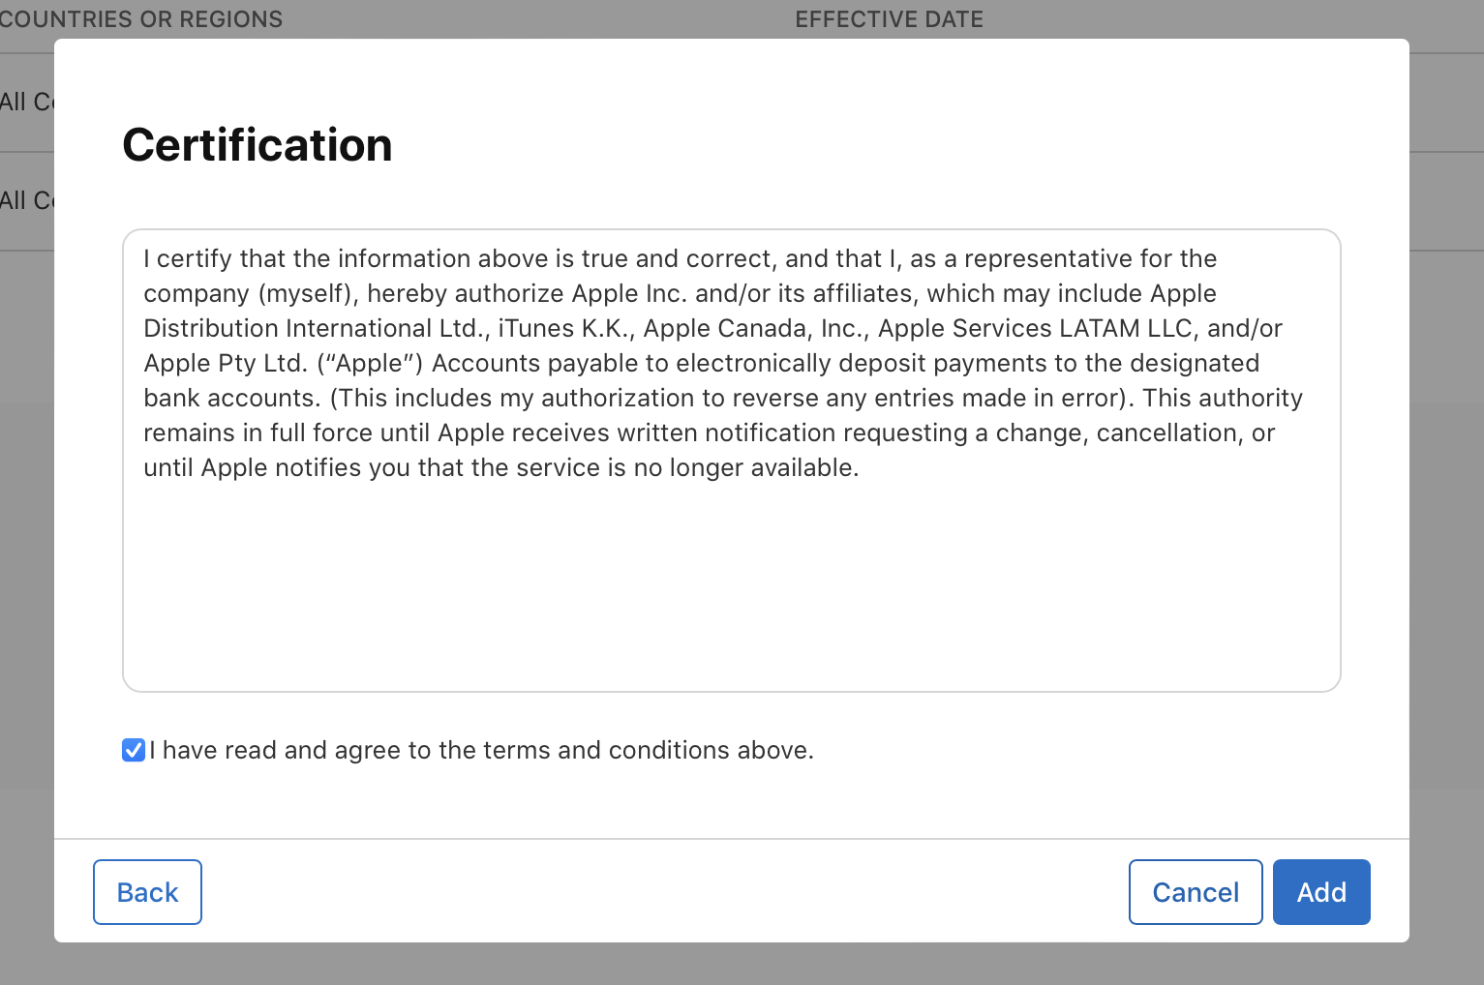
Task: Click the 'I have read and agree' label
Action: coord(481,750)
